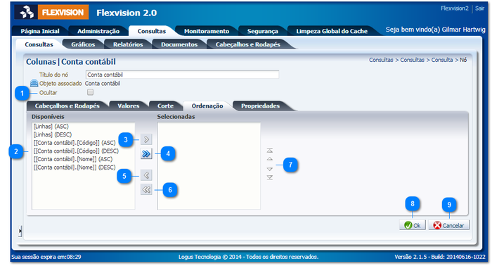Move selected item to top arrow
Viewport: 492px width, 266px height.
coord(269,151)
